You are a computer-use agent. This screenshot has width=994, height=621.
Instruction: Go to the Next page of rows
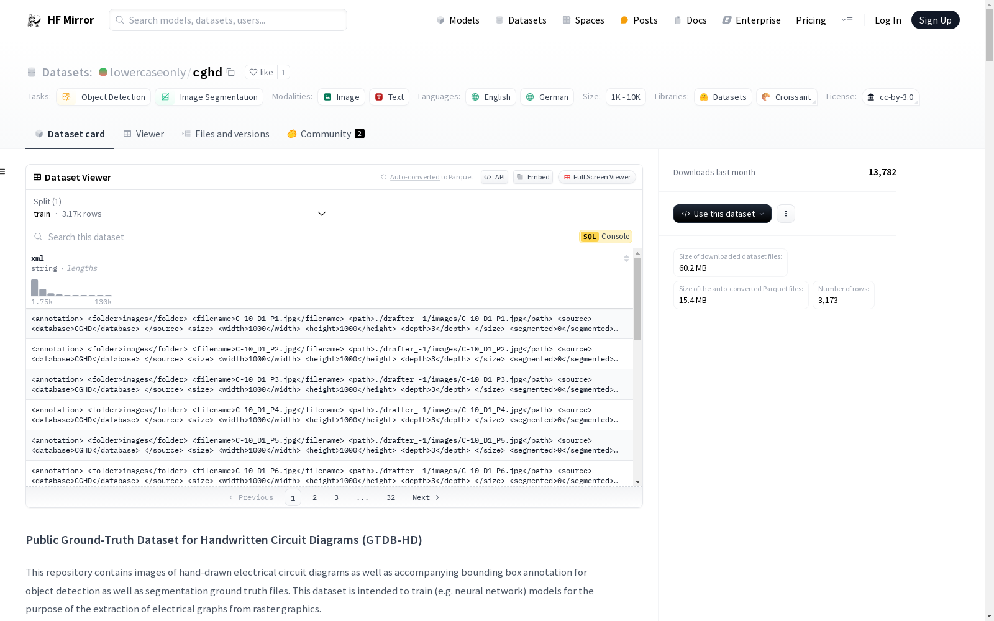426,497
